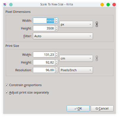This screenshot has width=119, height=117.
Task: Click the Filter: label
Action: pos(28,36)
